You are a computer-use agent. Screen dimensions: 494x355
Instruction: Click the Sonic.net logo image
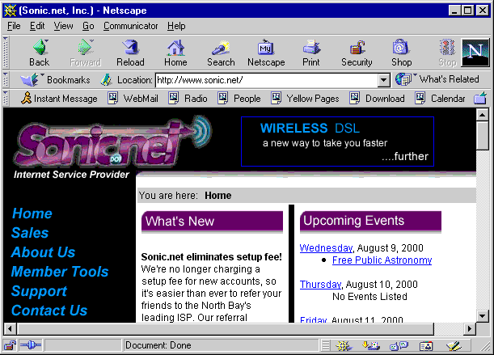click(112, 142)
